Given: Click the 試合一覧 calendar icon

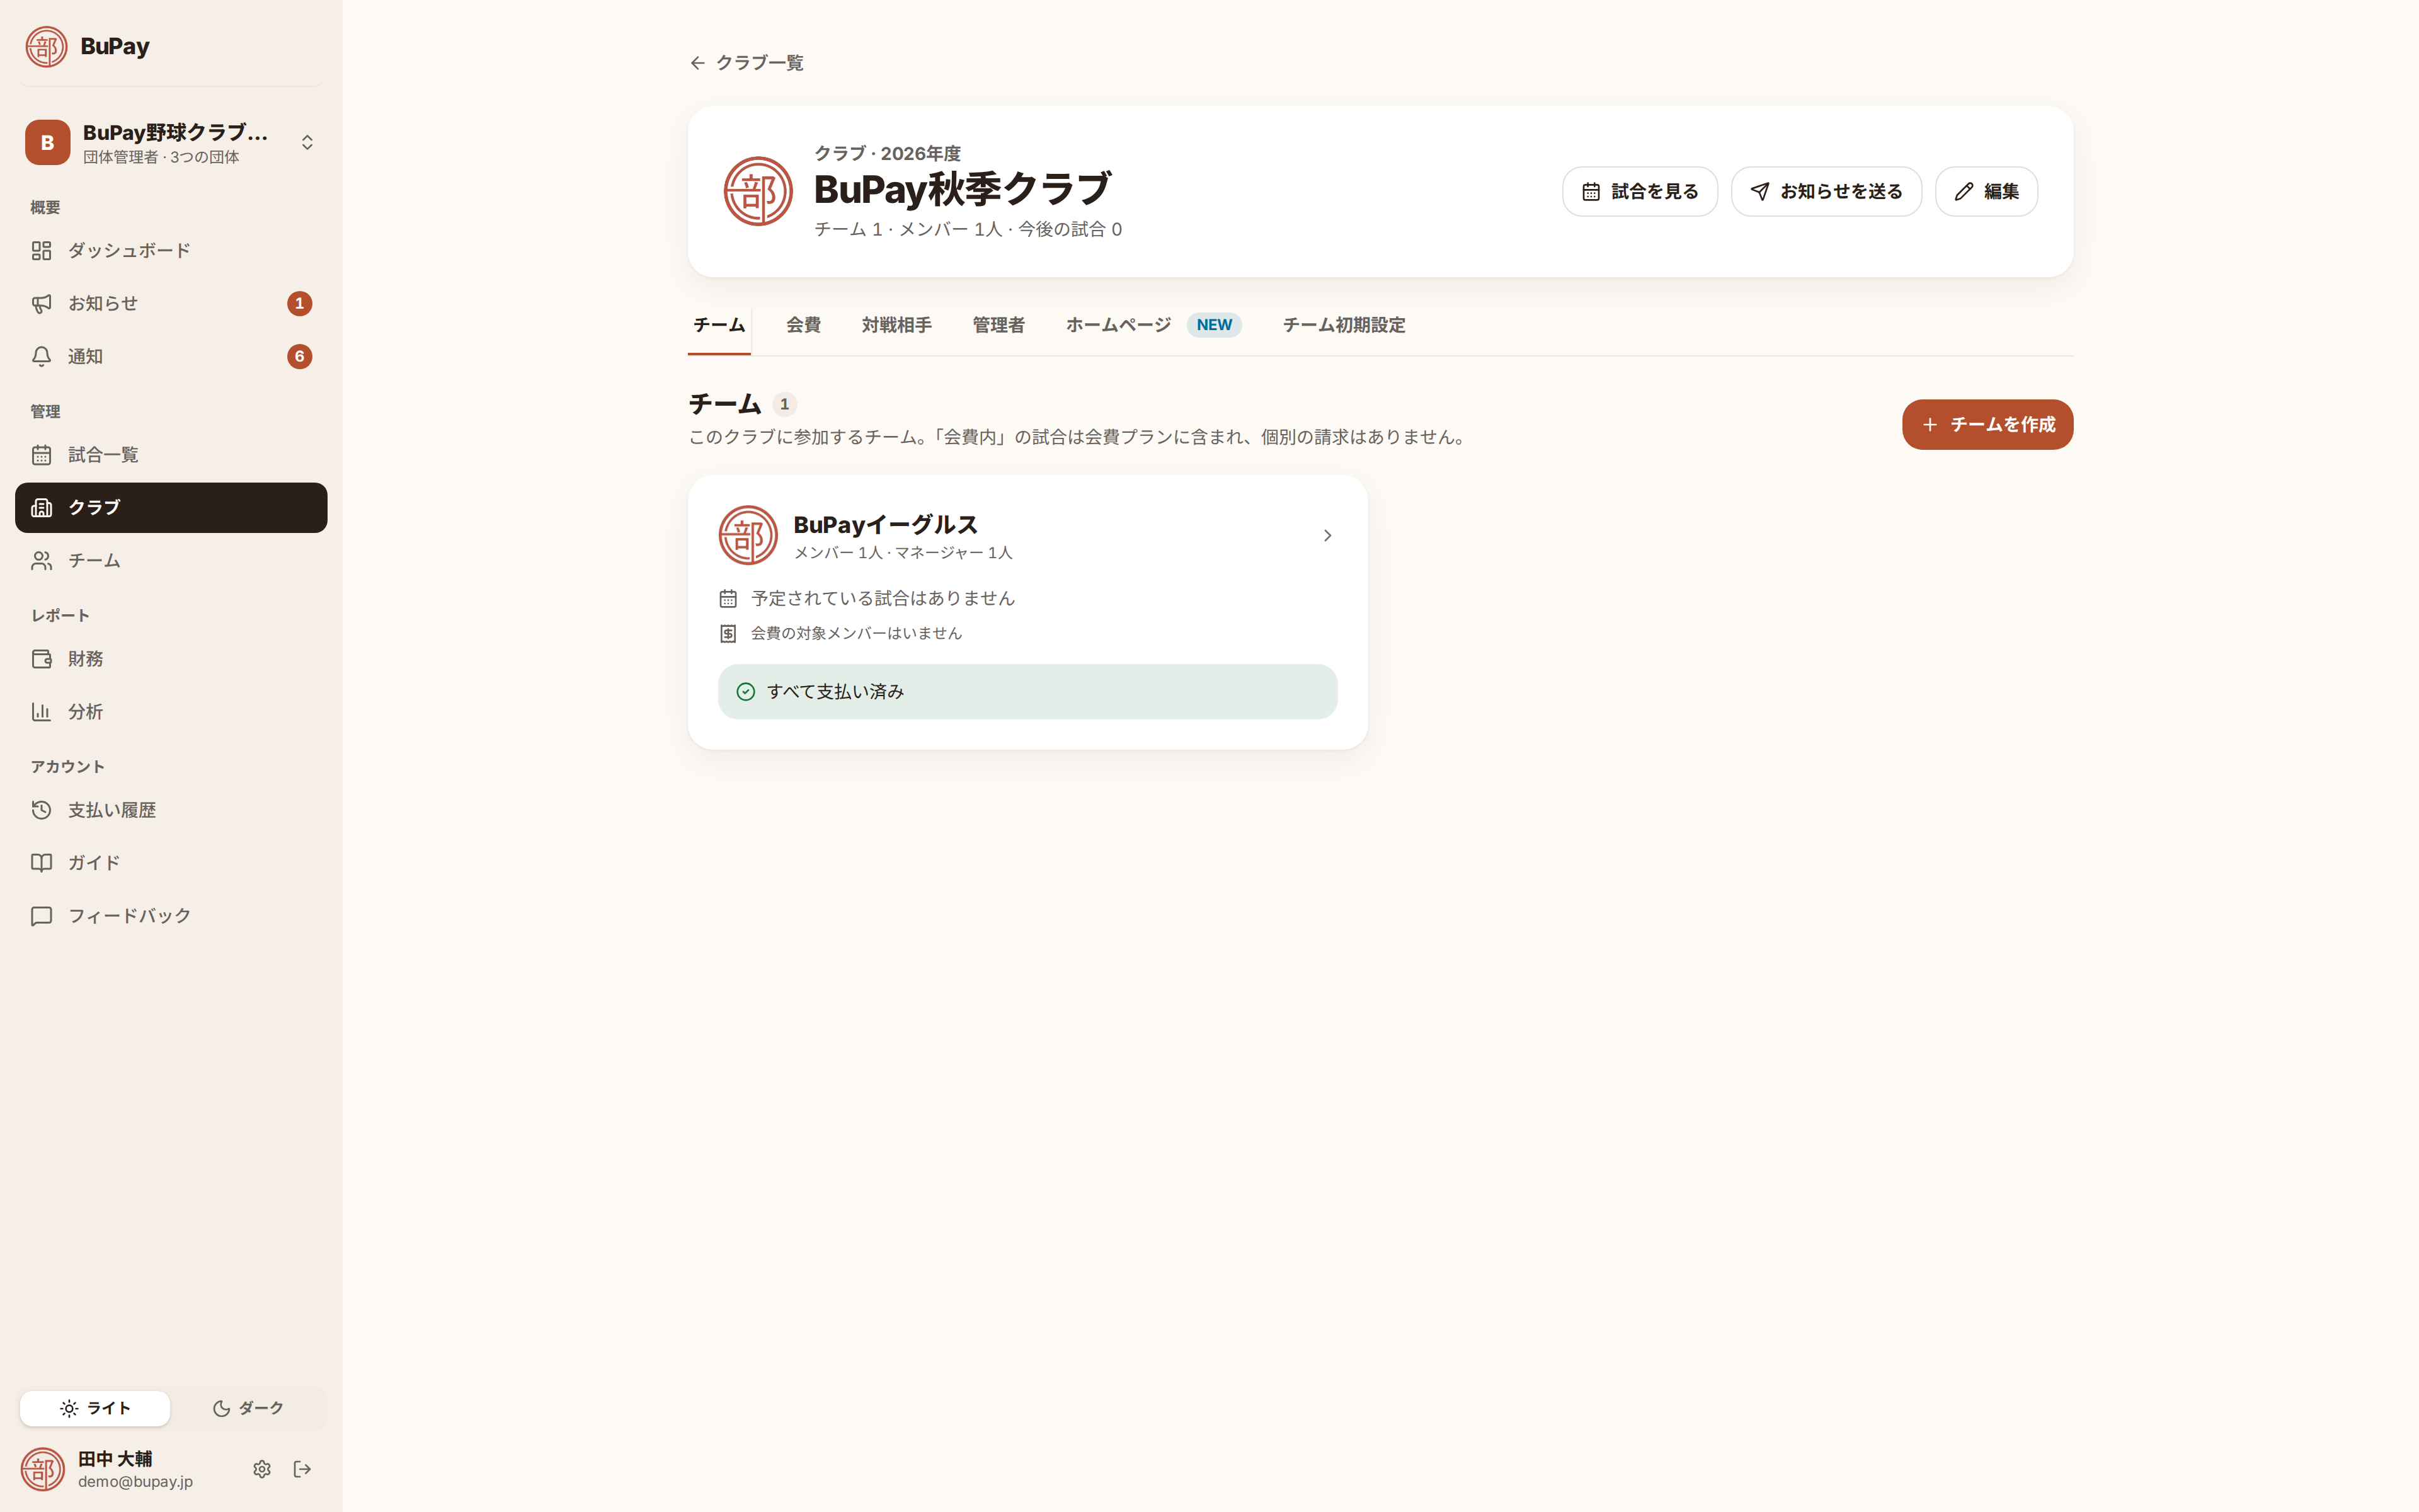Looking at the screenshot, I should click(x=41, y=455).
